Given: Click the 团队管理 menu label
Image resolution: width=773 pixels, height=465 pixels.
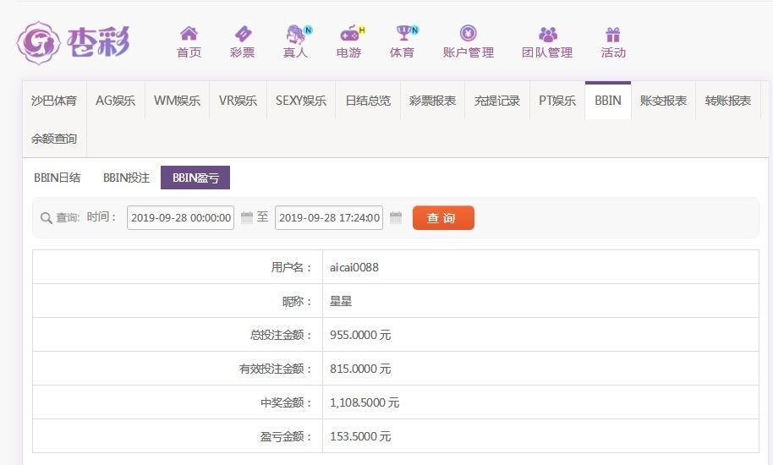Looking at the screenshot, I should [547, 52].
